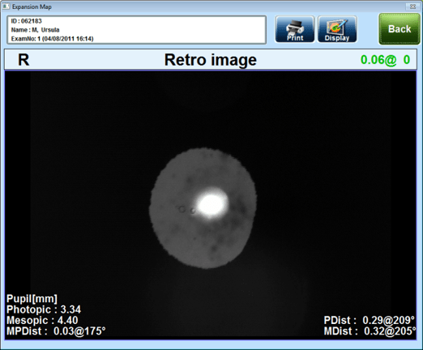Close the Expansion Map window

point(412,6)
